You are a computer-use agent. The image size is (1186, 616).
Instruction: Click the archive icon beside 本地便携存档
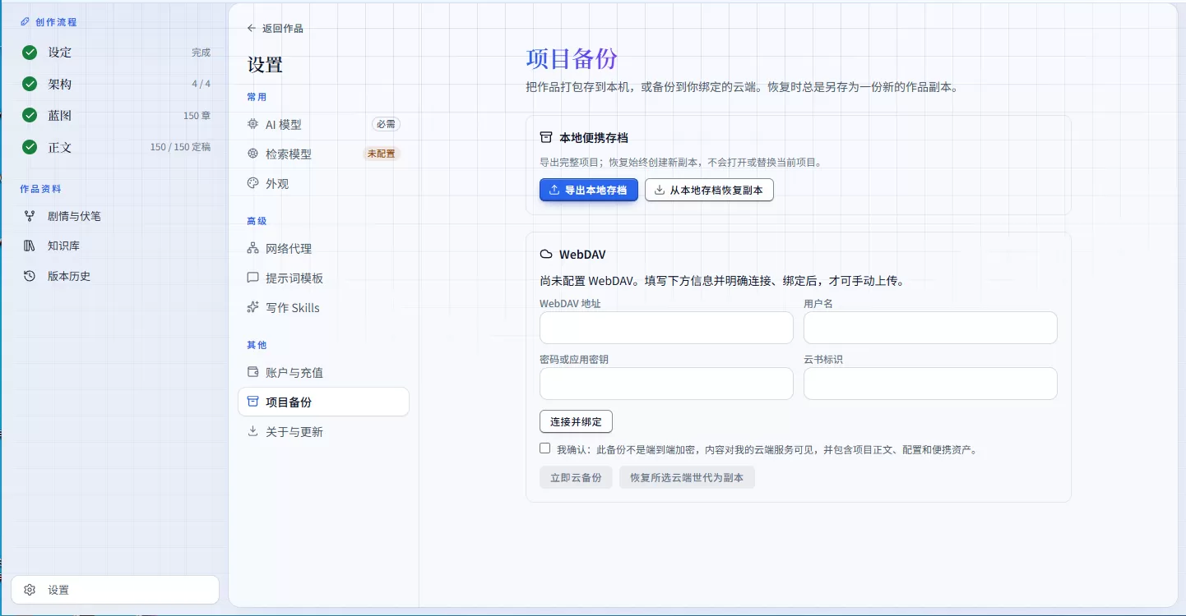pos(546,137)
